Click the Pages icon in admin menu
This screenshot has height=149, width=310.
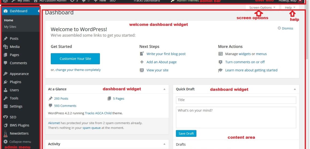(x=6, y=55)
